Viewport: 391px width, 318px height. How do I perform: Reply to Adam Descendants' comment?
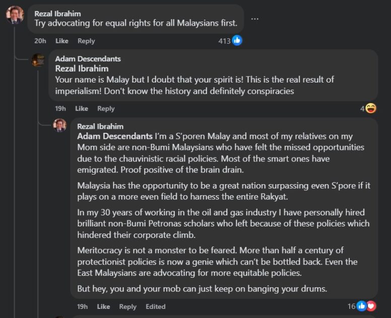[106, 108]
